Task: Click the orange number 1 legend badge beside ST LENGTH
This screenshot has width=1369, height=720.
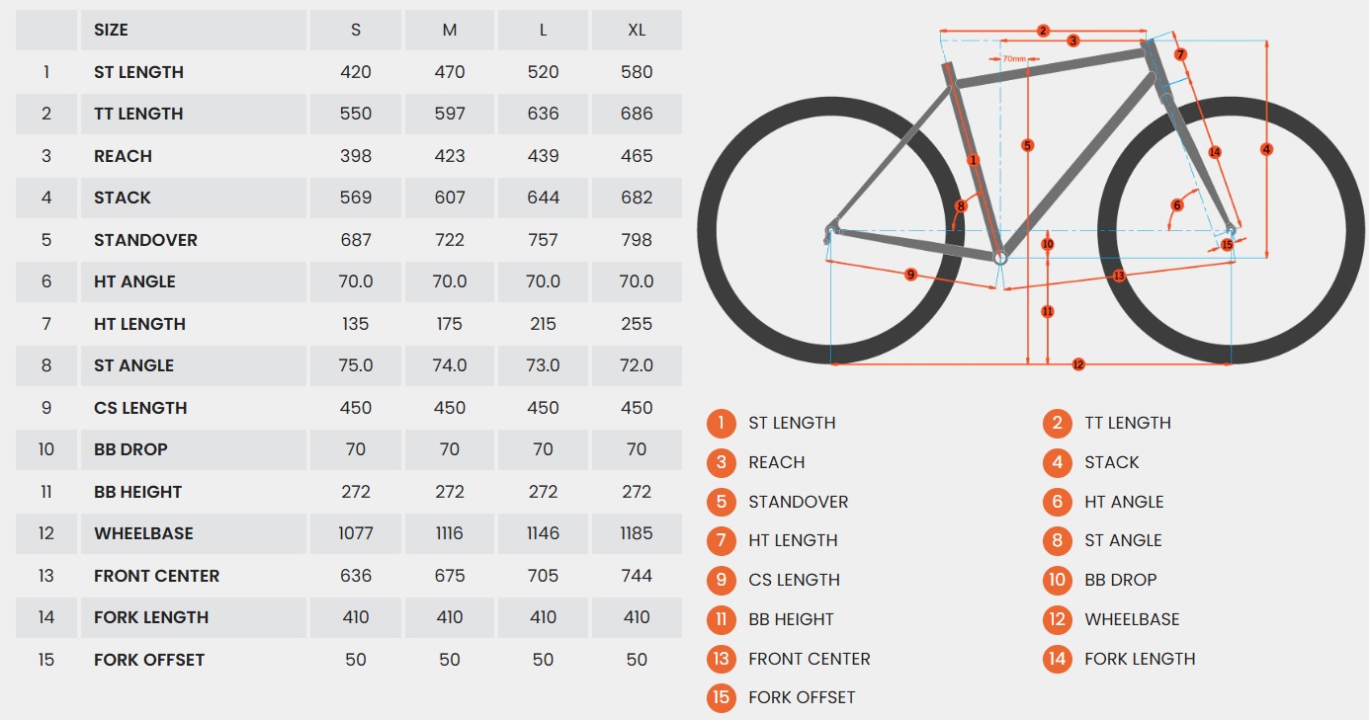Action: (x=722, y=423)
